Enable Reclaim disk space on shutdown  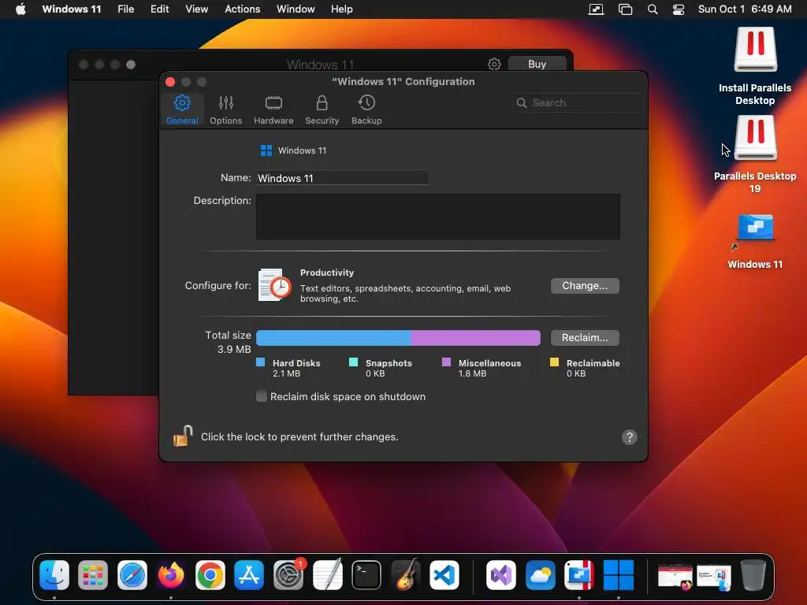coord(262,396)
